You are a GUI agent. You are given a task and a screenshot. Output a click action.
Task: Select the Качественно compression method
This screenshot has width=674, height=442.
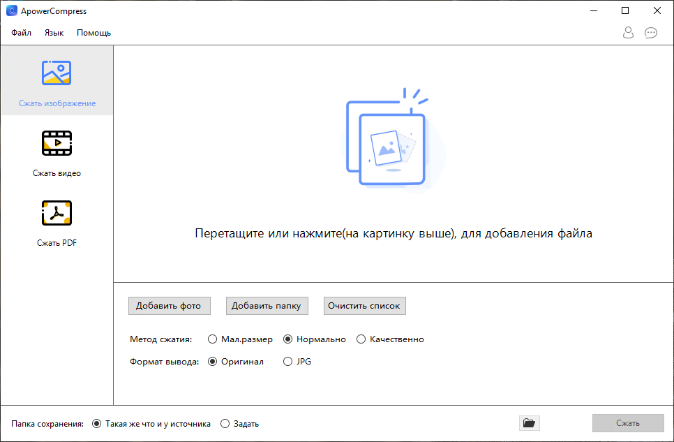point(390,339)
